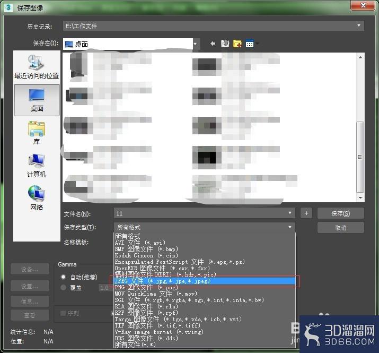The image size is (379, 353).
Task: Select 桌面 in the places sidebar
Action: [37, 100]
